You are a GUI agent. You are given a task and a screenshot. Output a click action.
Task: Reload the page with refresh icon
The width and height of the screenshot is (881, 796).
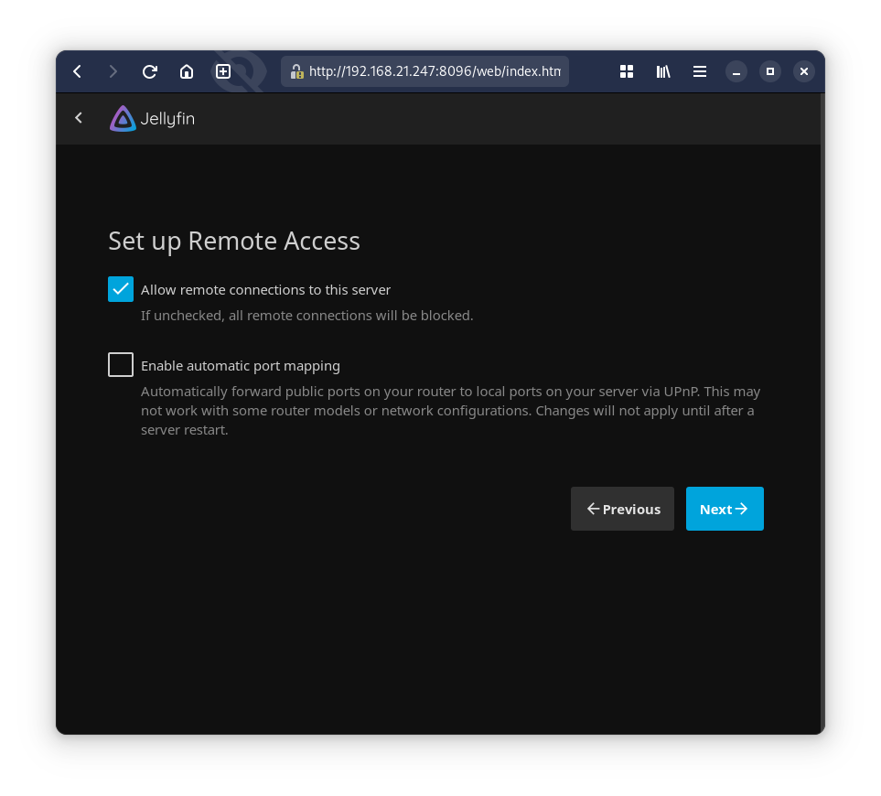click(x=150, y=71)
